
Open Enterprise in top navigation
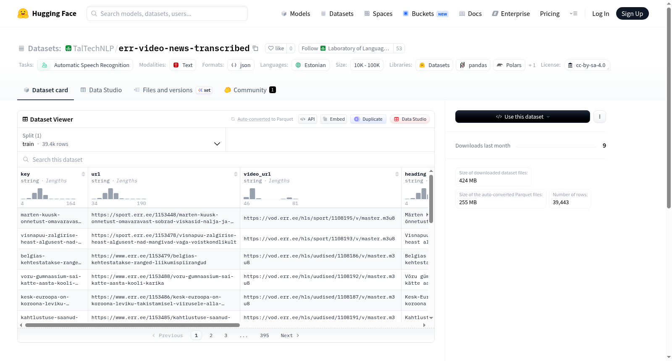click(511, 13)
